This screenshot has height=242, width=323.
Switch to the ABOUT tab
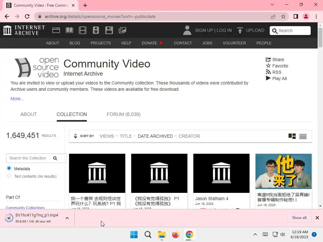point(28,114)
